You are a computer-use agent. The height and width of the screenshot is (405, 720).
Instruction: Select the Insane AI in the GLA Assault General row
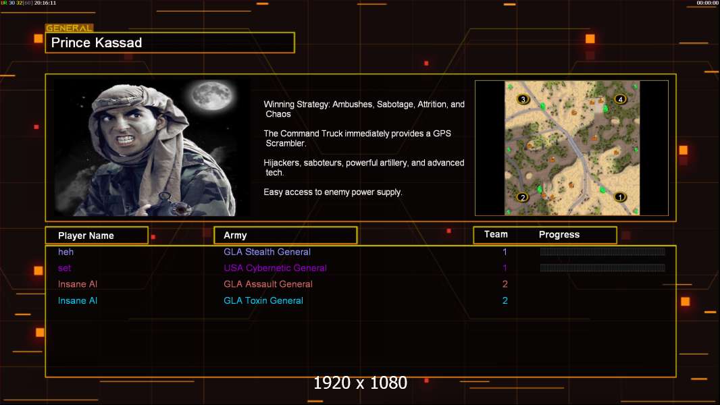point(78,284)
